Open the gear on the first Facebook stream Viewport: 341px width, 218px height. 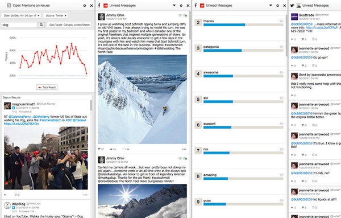tap(181, 6)
